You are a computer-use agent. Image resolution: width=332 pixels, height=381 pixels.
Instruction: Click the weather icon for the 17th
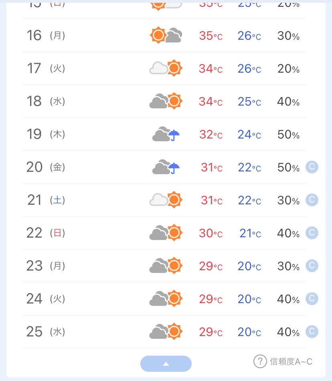point(166,68)
